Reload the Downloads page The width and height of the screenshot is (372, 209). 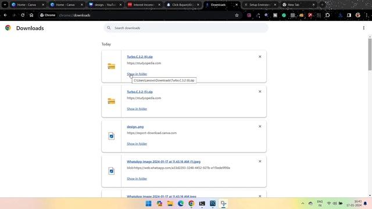[x=23, y=15]
